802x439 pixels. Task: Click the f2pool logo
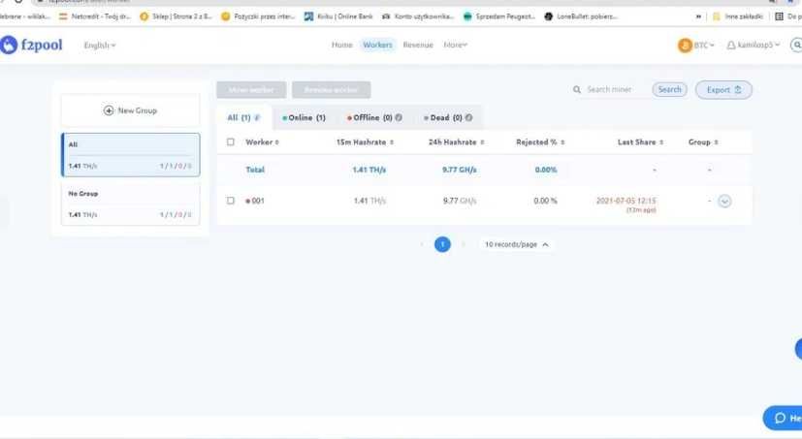(x=31, y=45)
